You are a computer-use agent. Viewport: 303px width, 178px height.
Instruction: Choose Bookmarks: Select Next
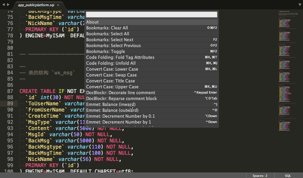click(x=151, y=40)
